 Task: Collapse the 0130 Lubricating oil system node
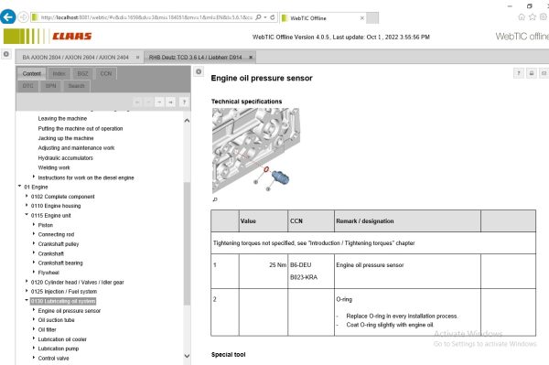click(x=27, y=300)
